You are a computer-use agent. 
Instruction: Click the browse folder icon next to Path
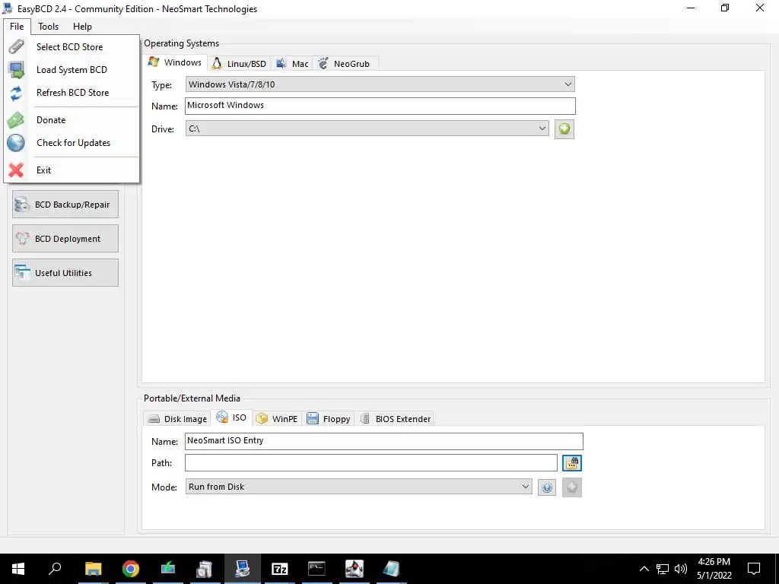point(572,463)
